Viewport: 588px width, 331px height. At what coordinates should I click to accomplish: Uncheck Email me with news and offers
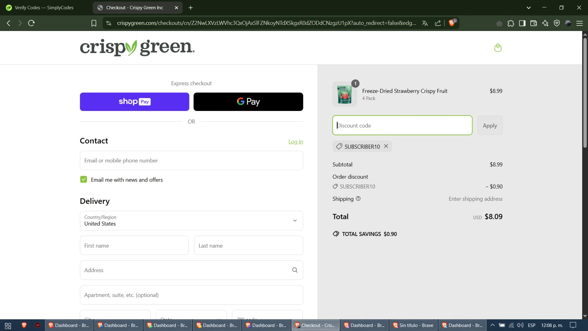83,179
